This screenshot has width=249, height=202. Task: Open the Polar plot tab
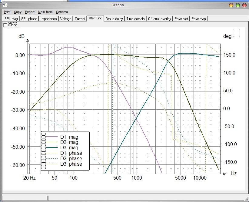click(181, 19)
